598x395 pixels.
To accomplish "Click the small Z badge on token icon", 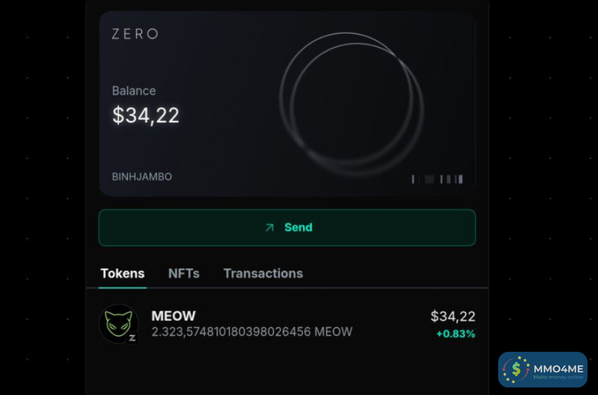I will pos(133,338).
